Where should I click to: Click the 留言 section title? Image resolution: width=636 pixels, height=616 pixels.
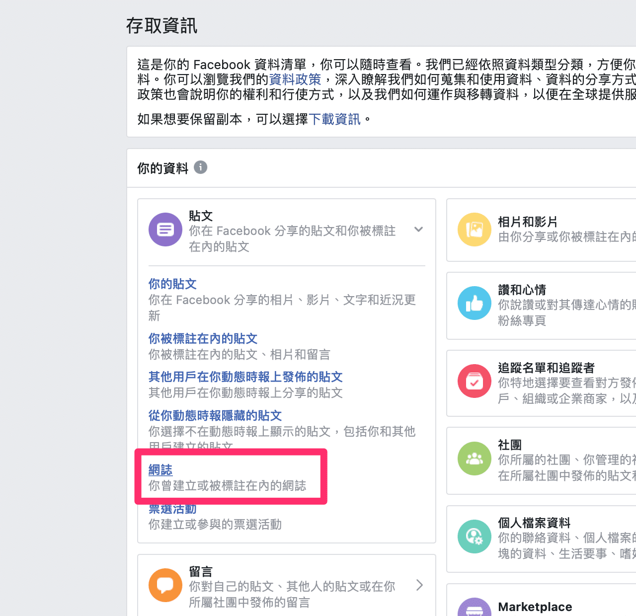pos(201,572)
